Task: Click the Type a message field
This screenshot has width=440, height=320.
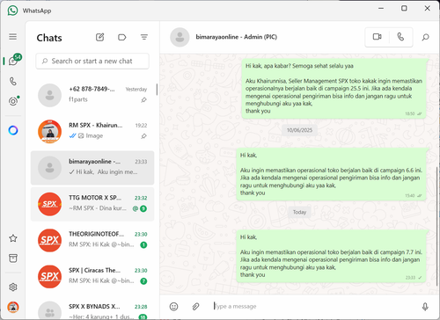Action: pos(314,307)
